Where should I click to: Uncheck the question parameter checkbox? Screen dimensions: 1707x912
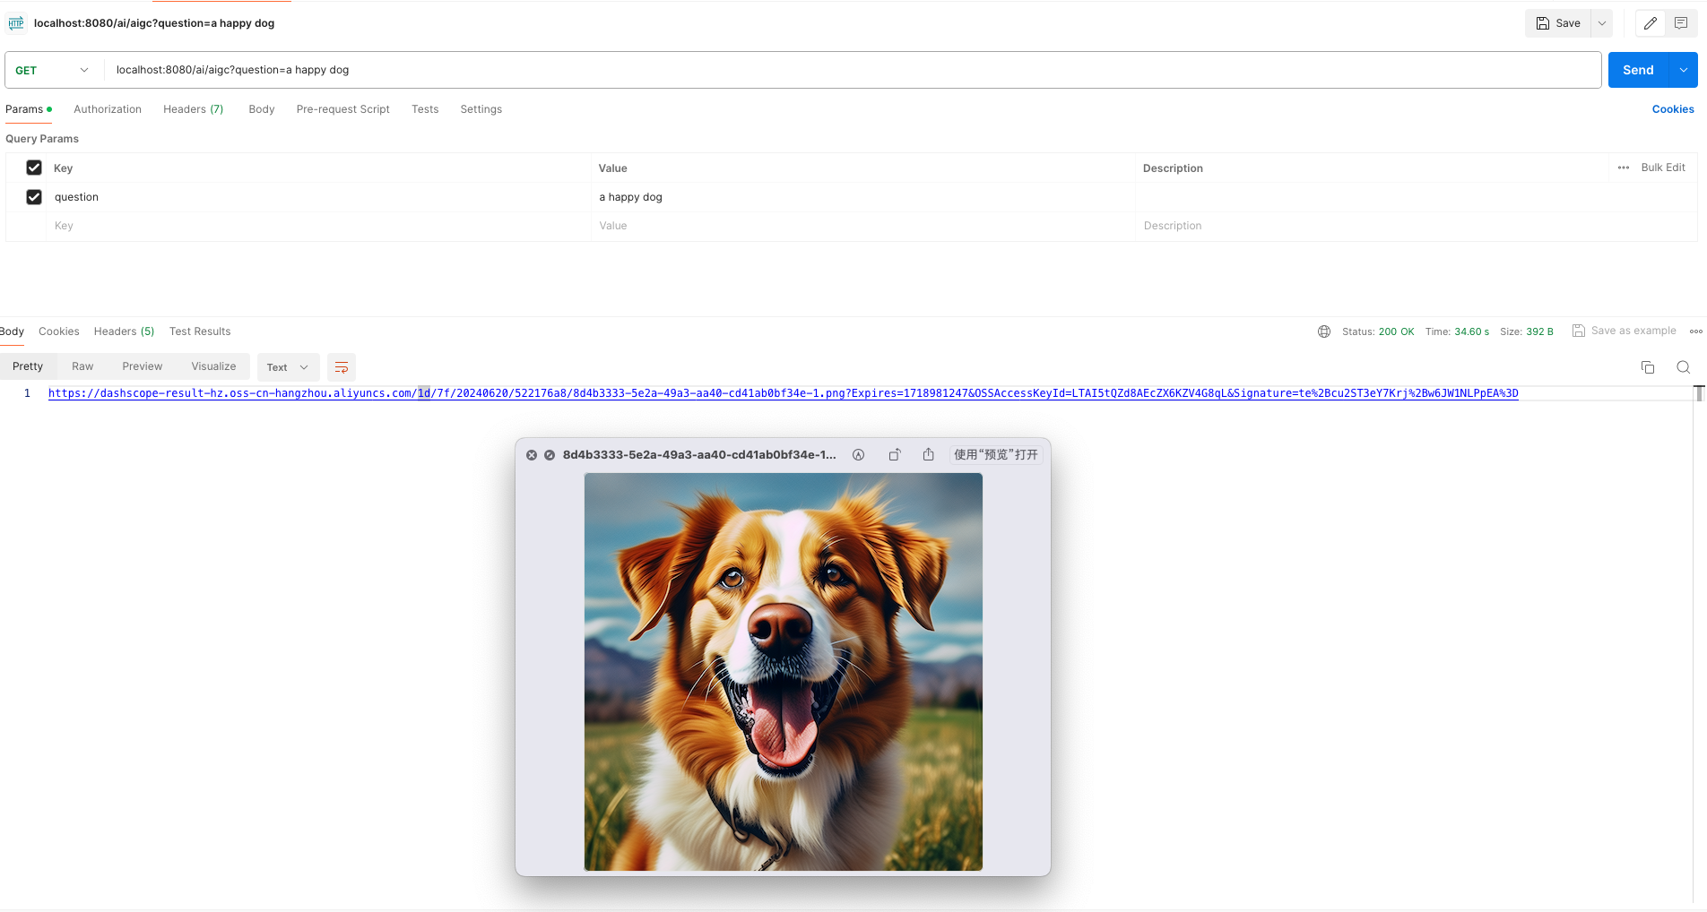coord(34,197)
